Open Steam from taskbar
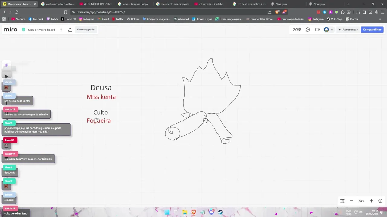The height and width of the screenshot is (217, 387). [220, 212]
